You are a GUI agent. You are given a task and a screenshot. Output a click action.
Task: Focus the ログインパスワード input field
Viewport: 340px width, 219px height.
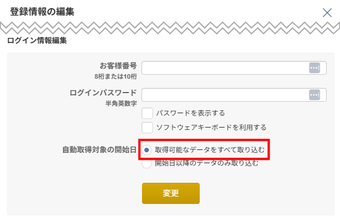pyautogui.click(x=234, y=95)
